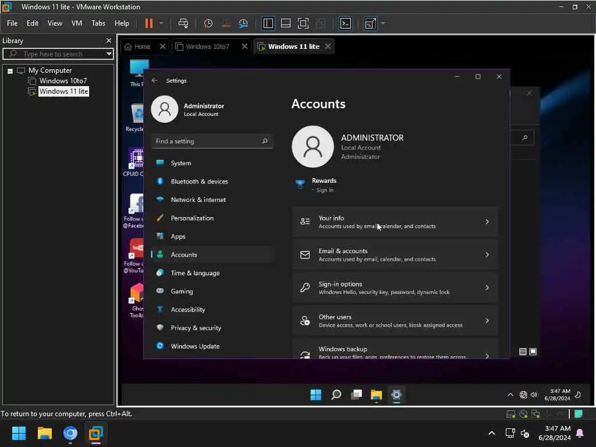Open Privacy & security settings

[x=212, y=328]
